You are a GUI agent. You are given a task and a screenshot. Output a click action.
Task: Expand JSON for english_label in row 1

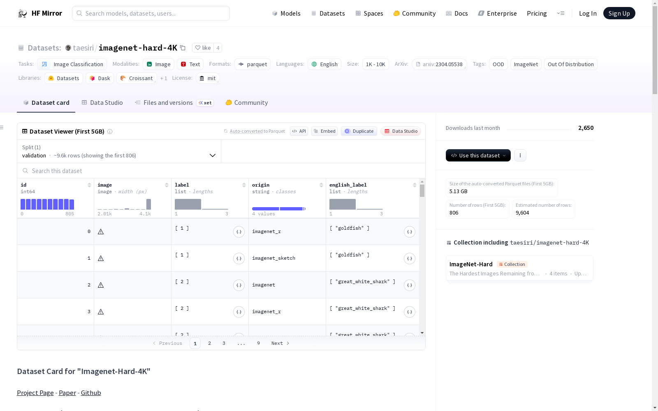[410, 259]
